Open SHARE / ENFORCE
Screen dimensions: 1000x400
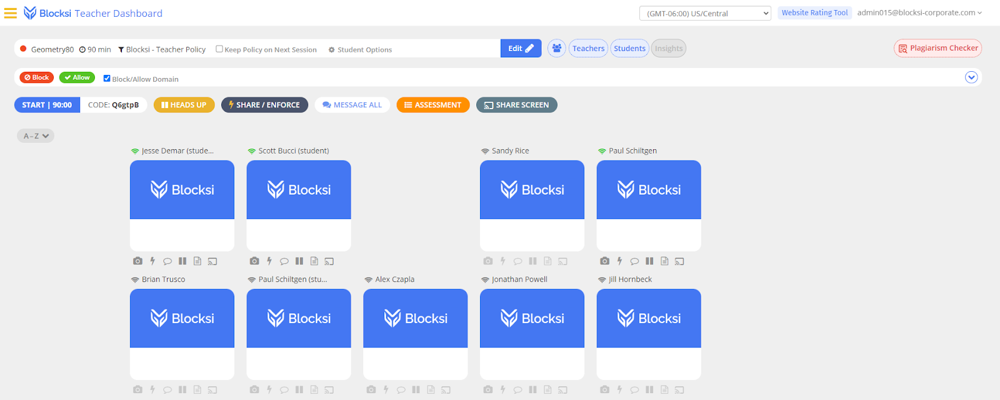(x=264, y=105)
